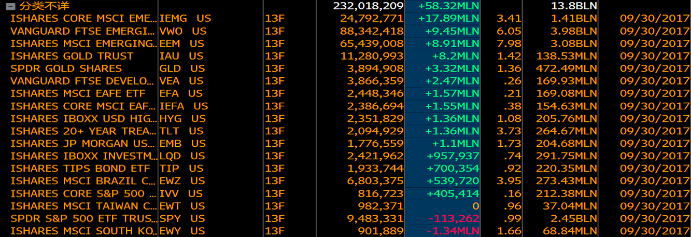Select SPDR S&P 500 ETF TRUS... row

(x=345, y=218)
